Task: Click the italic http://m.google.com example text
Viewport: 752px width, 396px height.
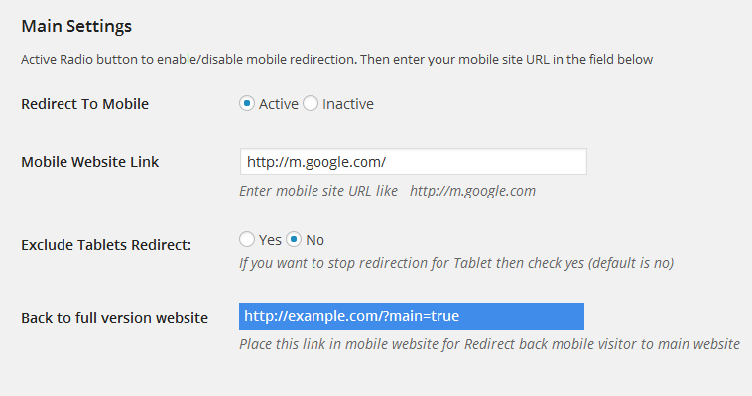Action: pyautogui.click(x=472, y=191)
